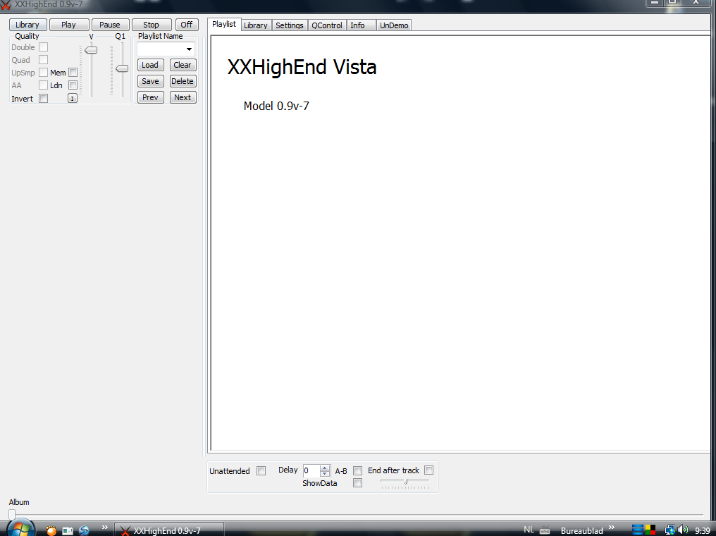Check the Invert checkbox
The width and height of the screenshot is (716, 536).
point(44,98)
